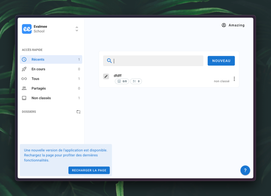The width and height of the screenshot is (271, 196).
Task: Expand the Evalmee School workspace switcher
Action: click(77, 29)
